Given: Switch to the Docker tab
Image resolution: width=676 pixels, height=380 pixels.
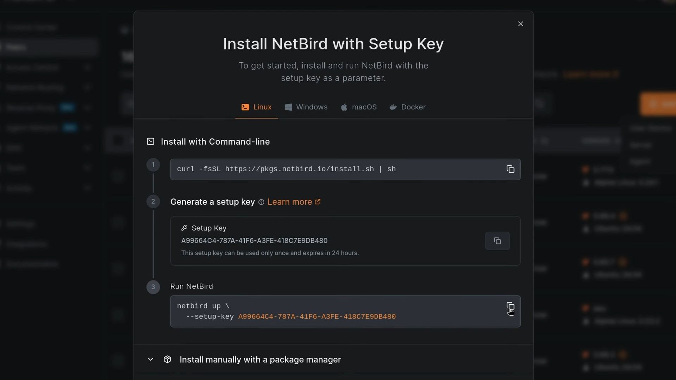Looking at the screenshot, I should tap(407, 107).
